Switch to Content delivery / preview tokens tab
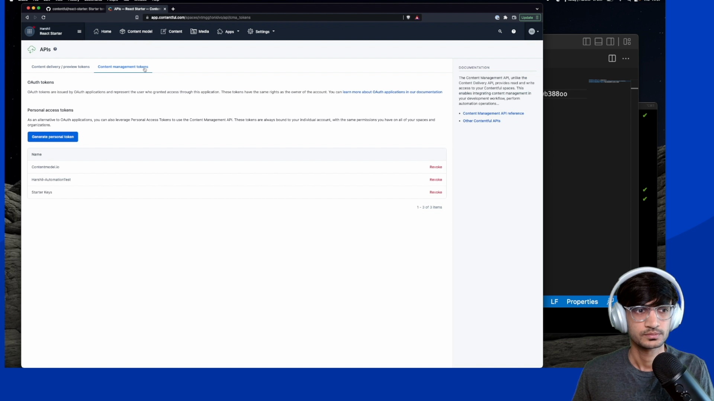Image resolution: width=714 pixels, height=401 pixels. coord(60,67)
